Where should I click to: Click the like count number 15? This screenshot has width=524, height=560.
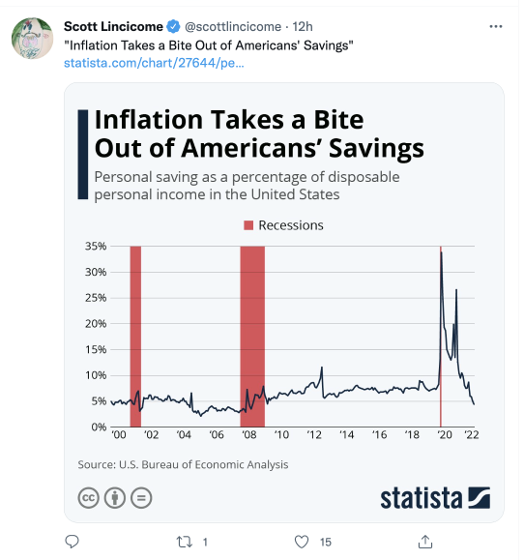click(x=325, y=543)
